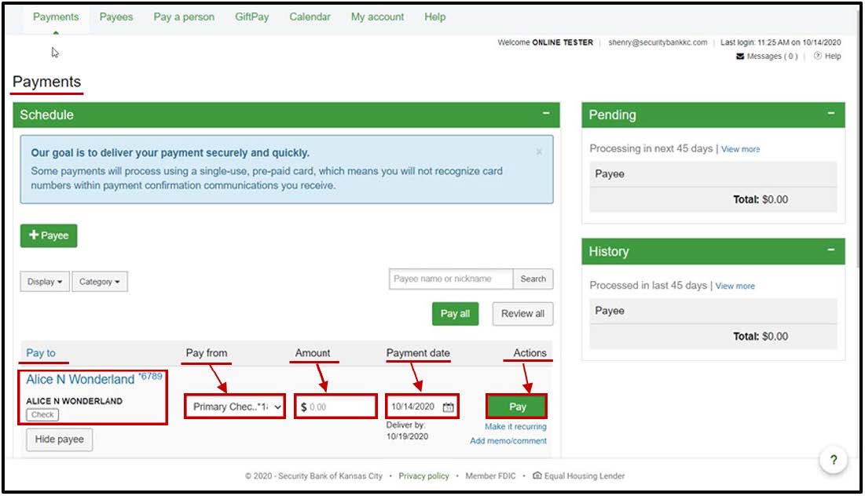Viewport: 865px width, 496px height.
Task: Click the Payee name or nickname search box
Action: (x=451, y=279)
